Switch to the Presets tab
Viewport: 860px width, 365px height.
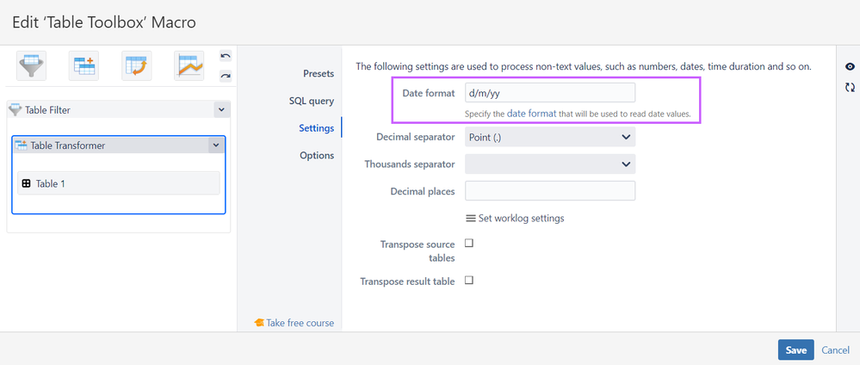pos(318,74)
